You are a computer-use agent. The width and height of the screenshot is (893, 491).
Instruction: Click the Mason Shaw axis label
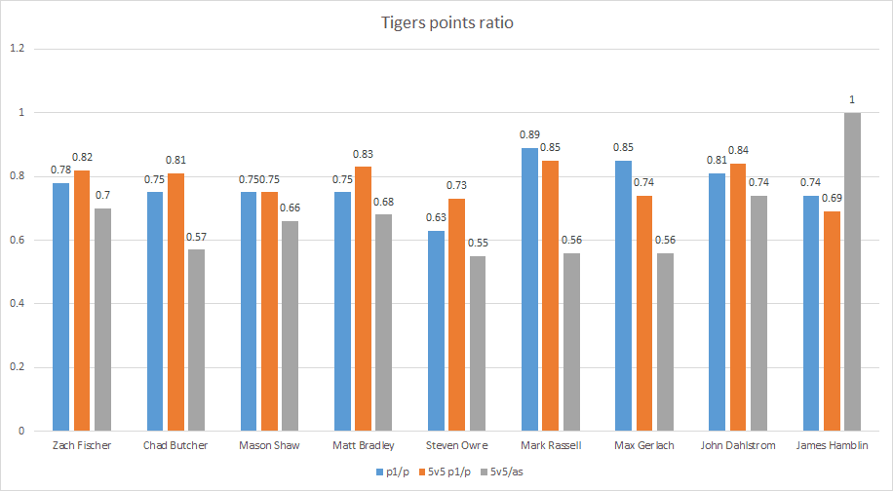click(269, 446)
